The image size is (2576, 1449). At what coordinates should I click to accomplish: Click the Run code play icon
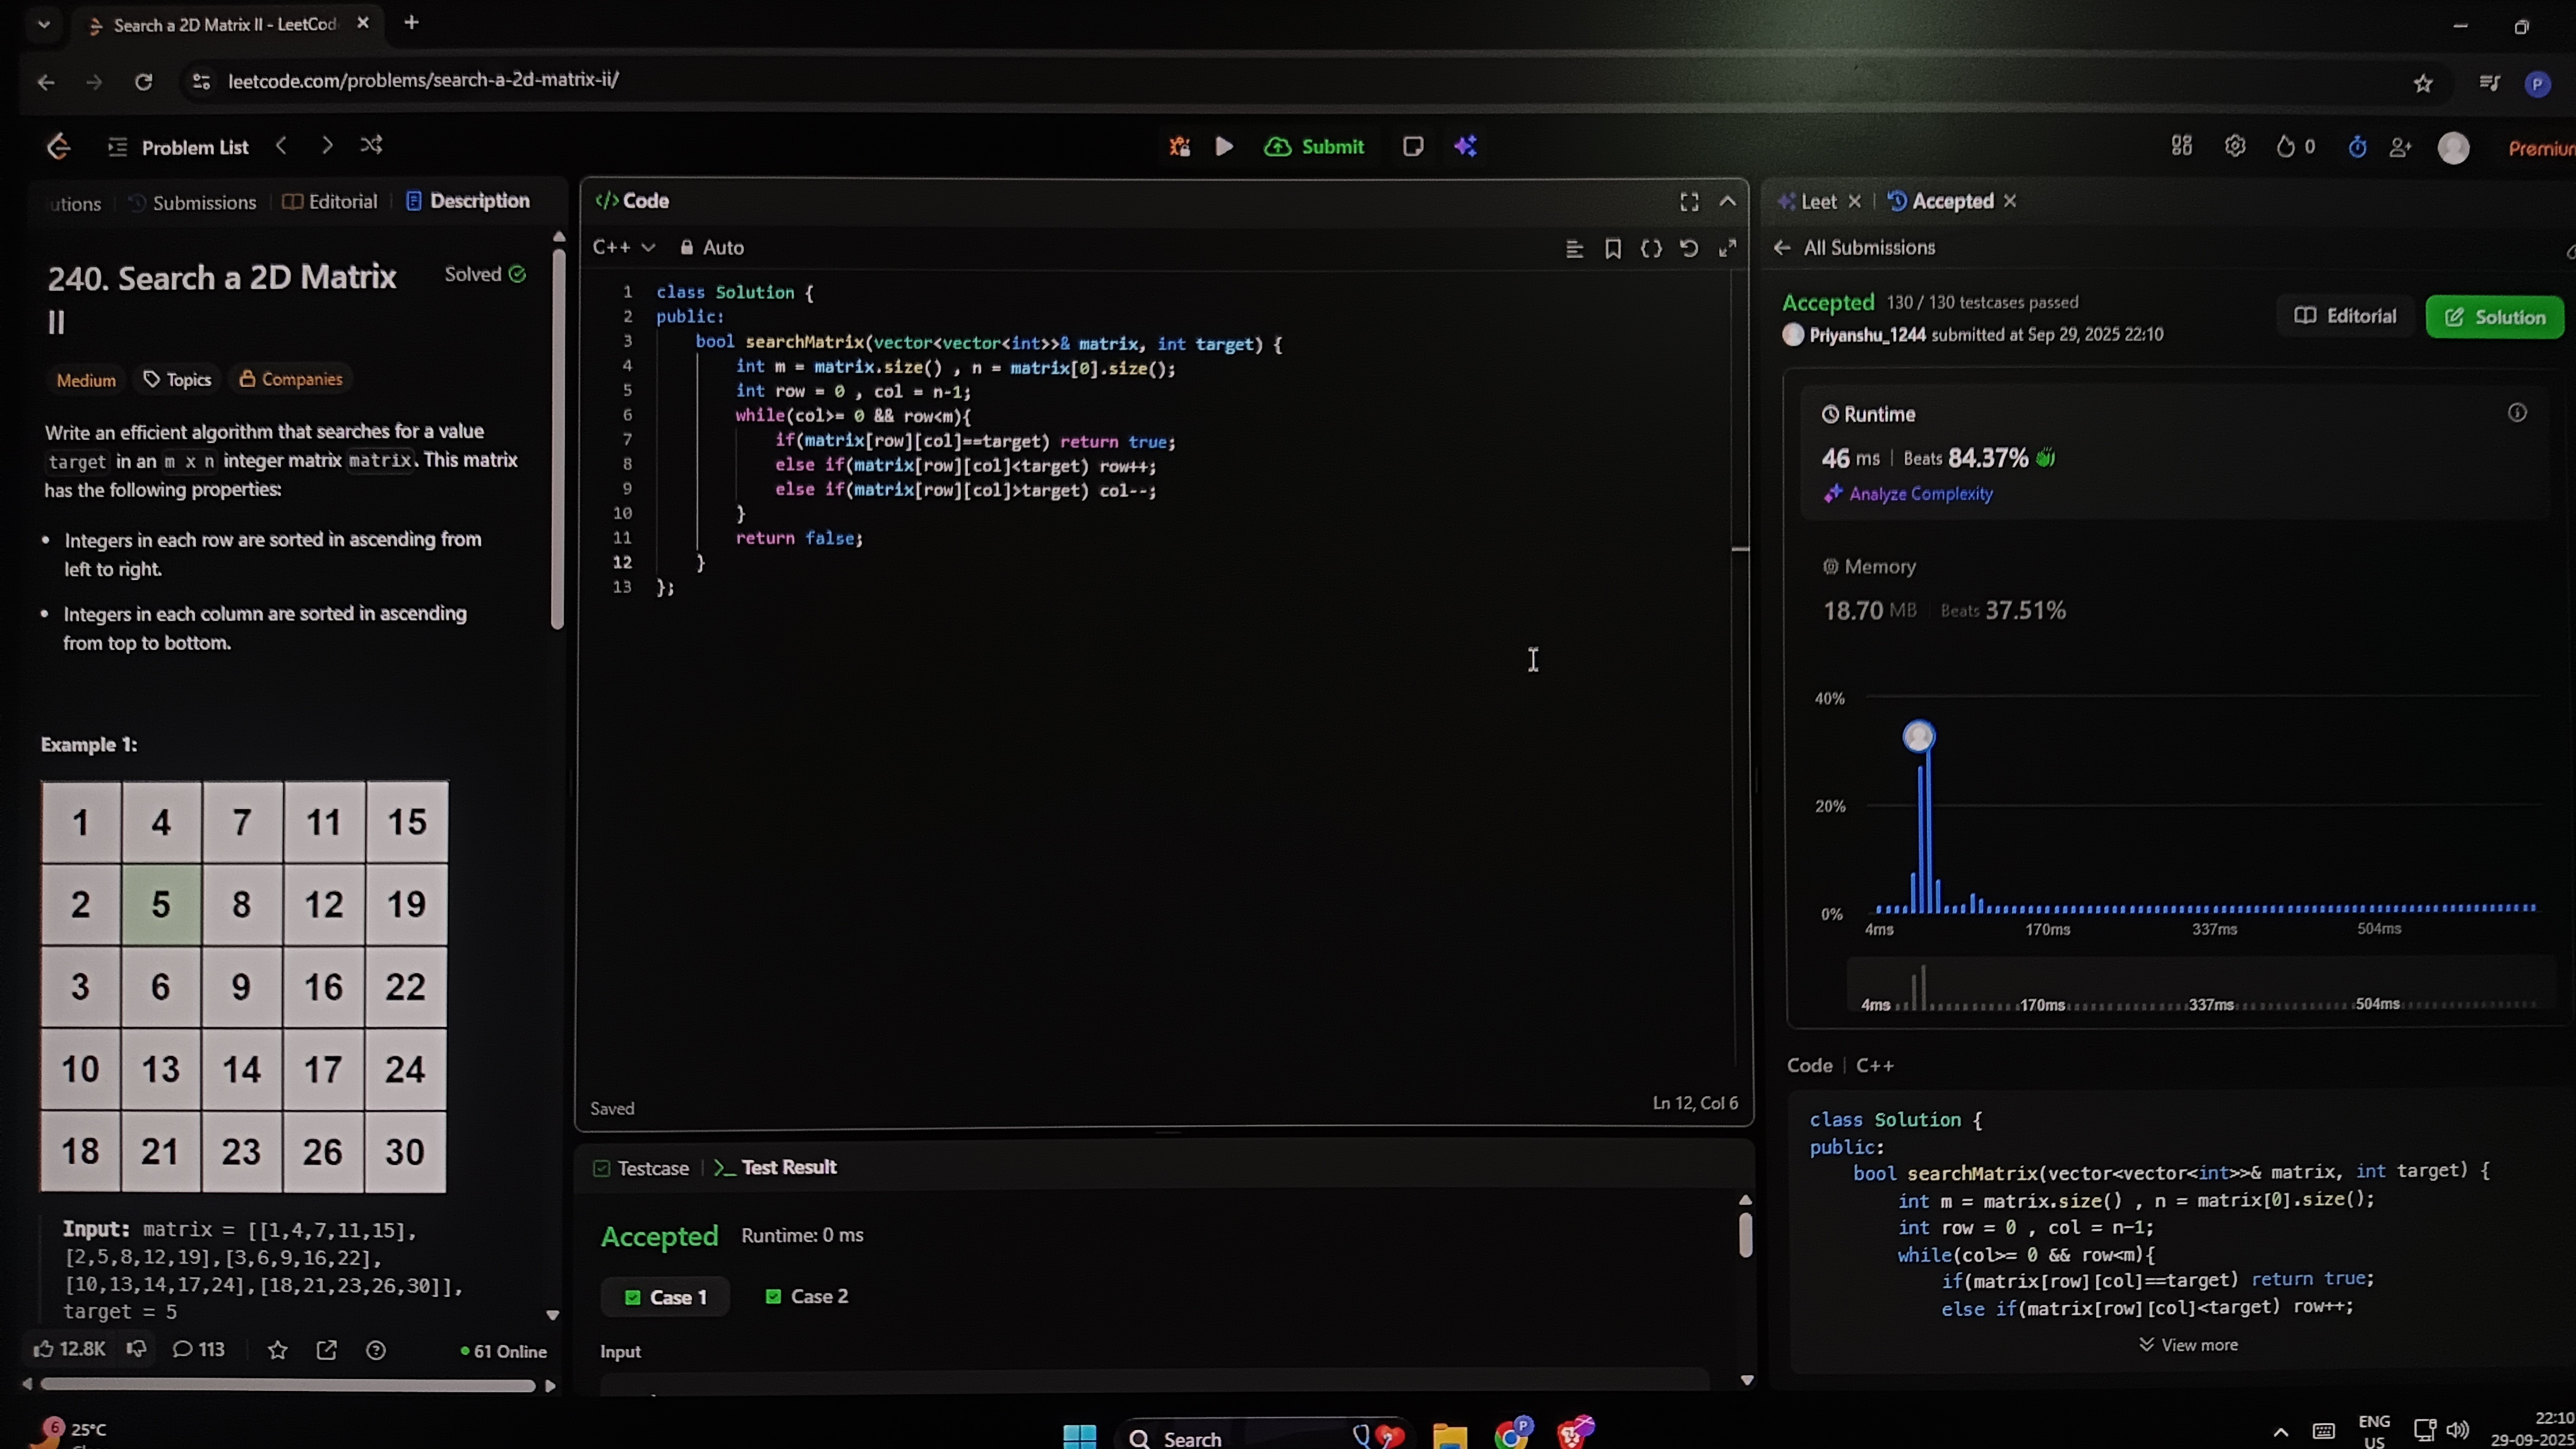[x=1224, y=147]
